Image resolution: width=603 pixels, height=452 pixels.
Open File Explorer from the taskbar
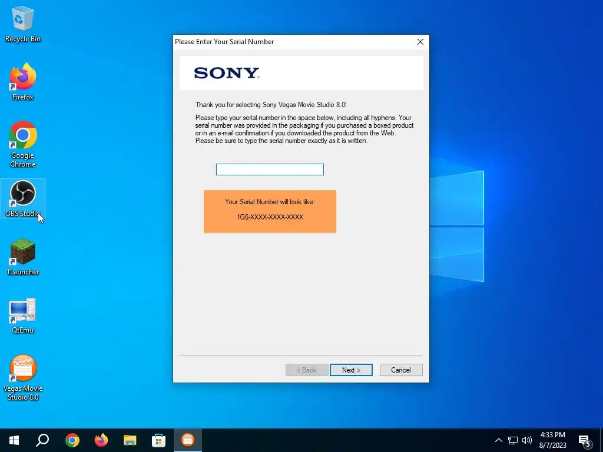[x=130, y=440]
